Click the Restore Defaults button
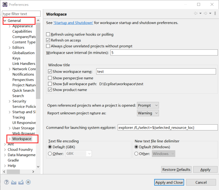This screenshot has height=190, width=219. click(x=176, y=170)
